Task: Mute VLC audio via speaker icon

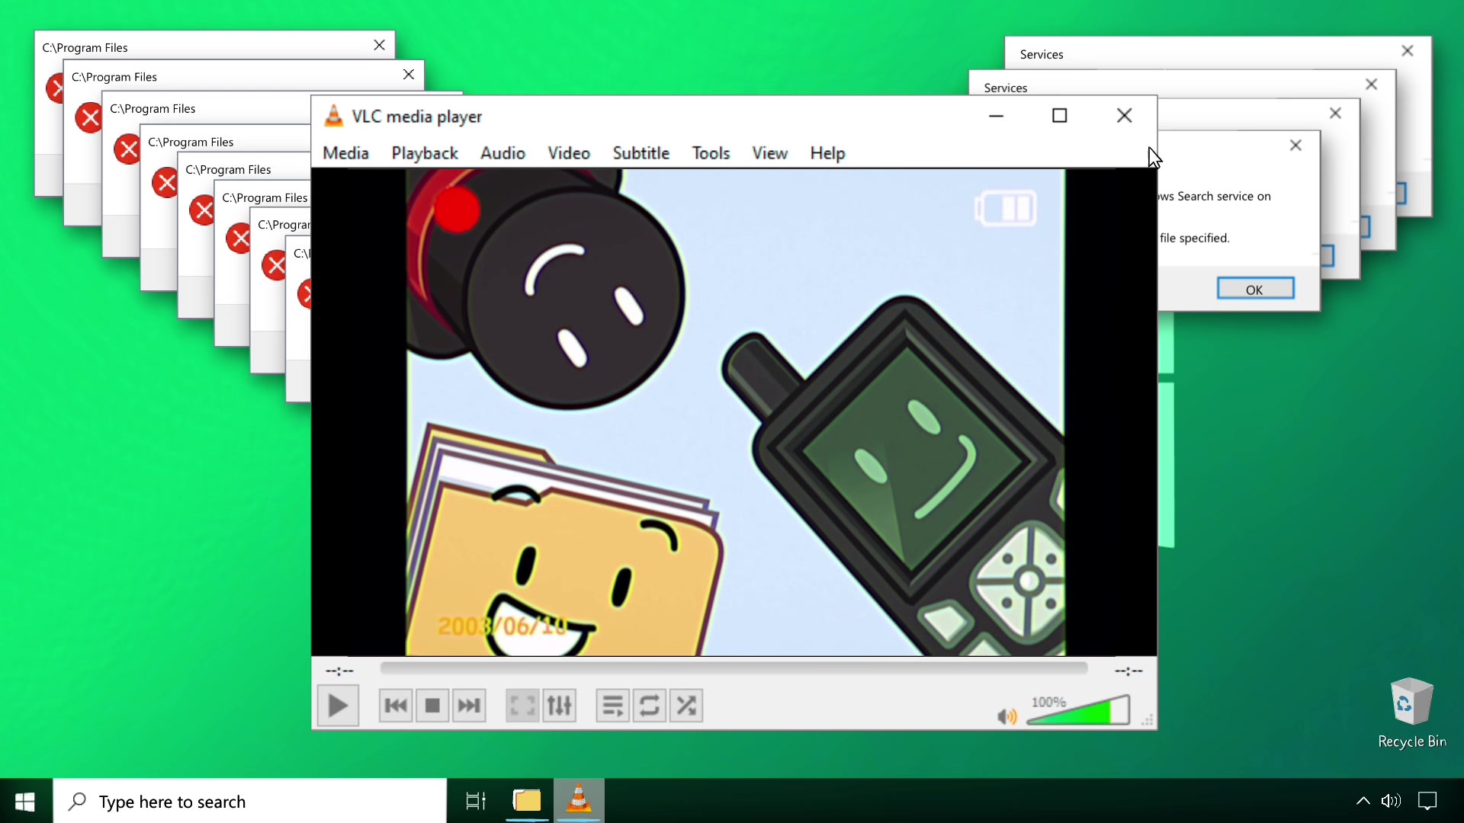Action: (x=1006, y=716)
